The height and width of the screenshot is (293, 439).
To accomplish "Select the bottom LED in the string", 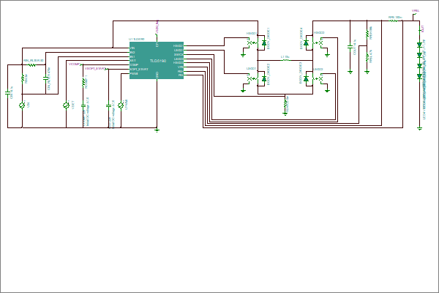I will coord(419,76).
